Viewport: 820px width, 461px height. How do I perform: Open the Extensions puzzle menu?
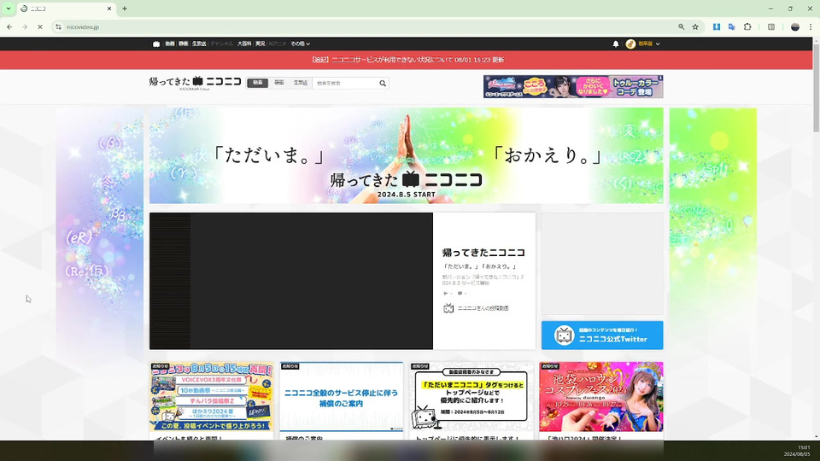pos(747,26)
